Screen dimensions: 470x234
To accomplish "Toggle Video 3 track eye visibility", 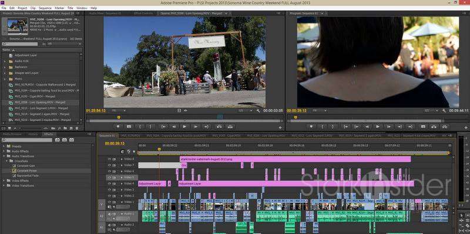I will [x=109, y=189].
